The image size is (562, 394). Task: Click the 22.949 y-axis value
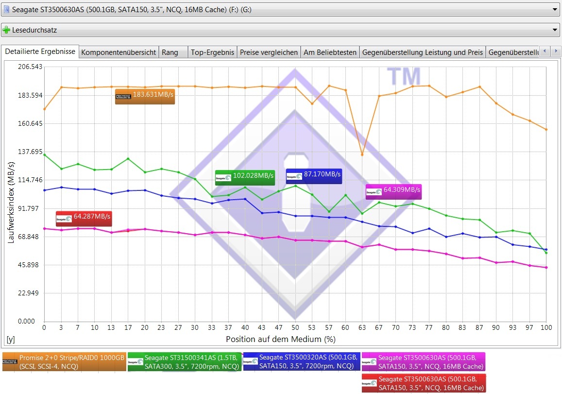(28, 293)
